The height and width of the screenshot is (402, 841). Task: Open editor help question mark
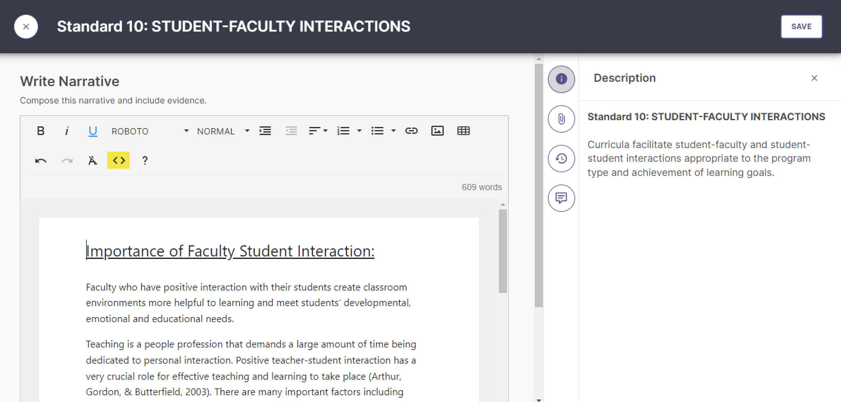(x=145, y=160)
